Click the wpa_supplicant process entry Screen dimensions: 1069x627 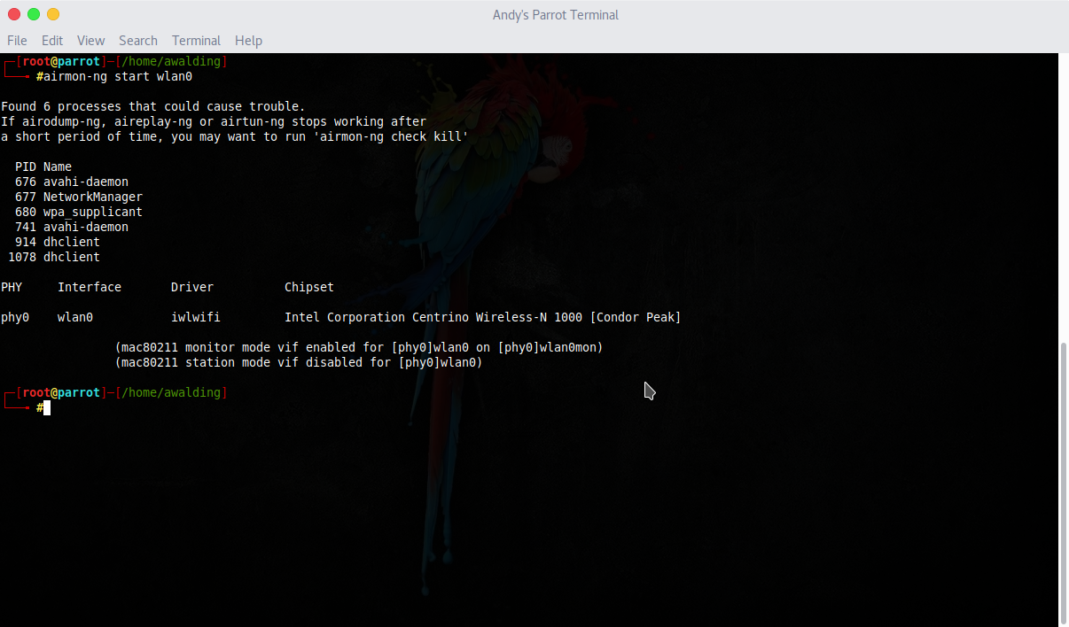click(x=92, y=212)
